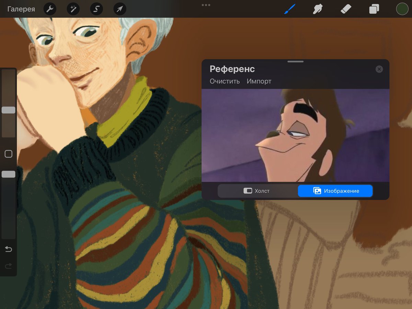Tap the square modify button in sidebar
The width and height of the screenshot is (412, 309).
[x=9, y=154]
